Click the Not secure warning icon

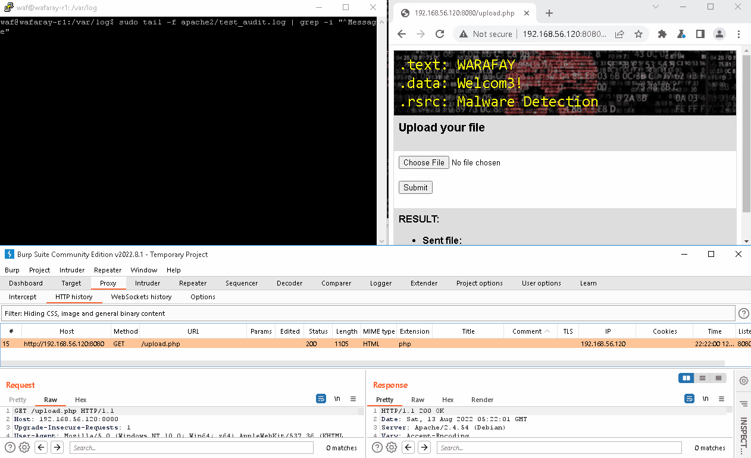[464, 34]
